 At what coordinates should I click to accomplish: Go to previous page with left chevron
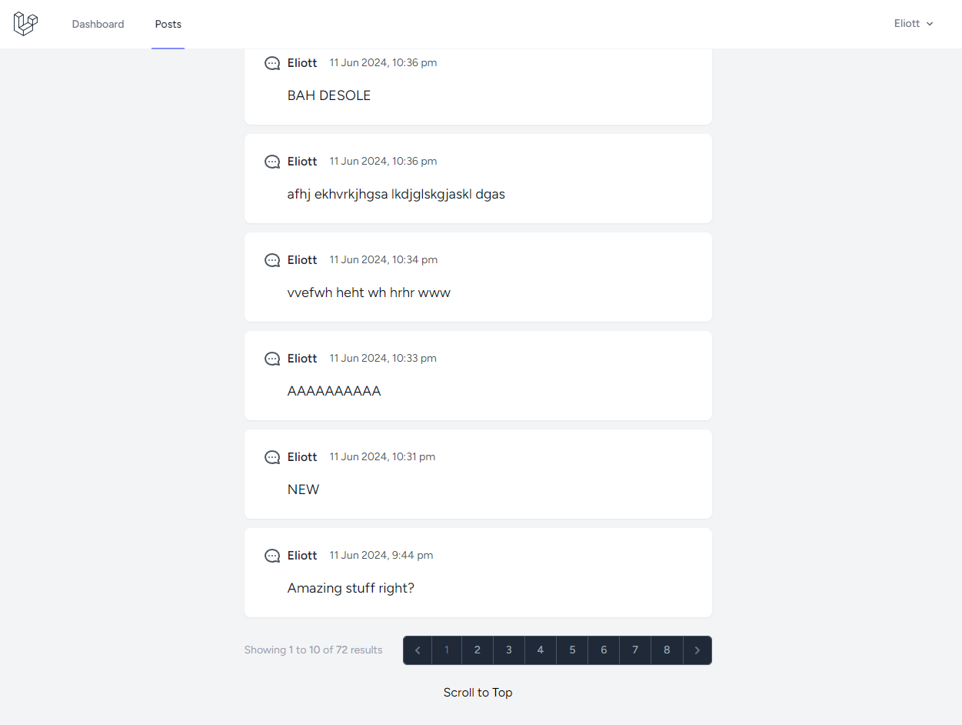pyautogui.click(x=418, y=650)
